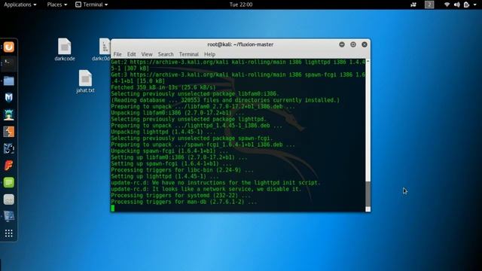
Task: Open Armitage character icon in dock
Action: pyautogui.click(x=9, y=114)
